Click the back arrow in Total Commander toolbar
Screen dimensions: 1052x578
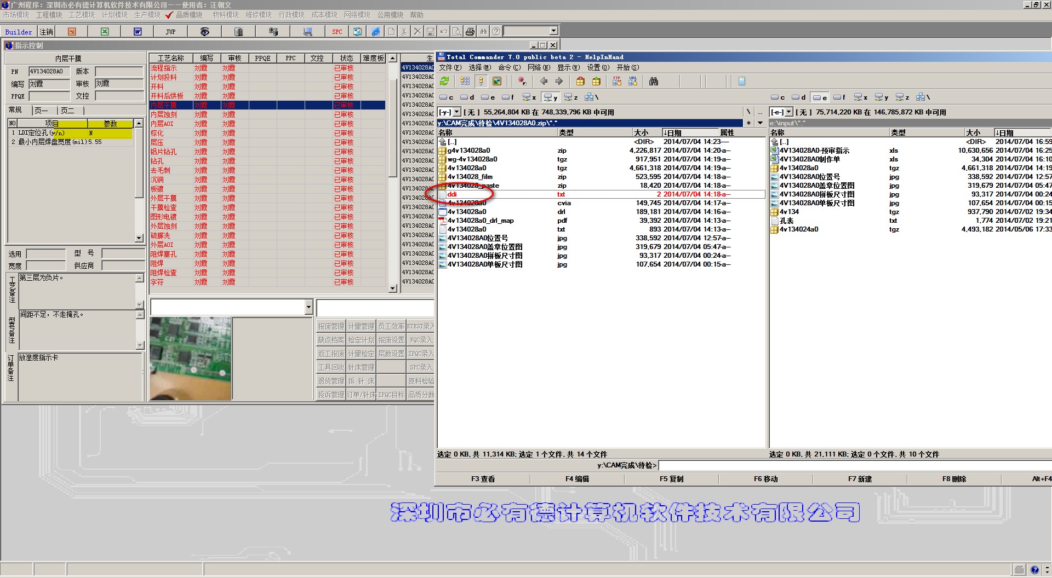[544, 81]
